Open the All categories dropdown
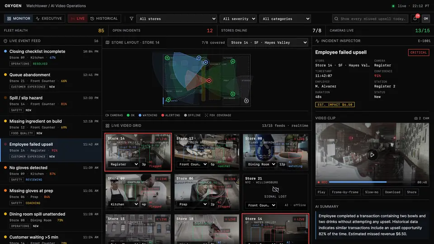434x244 pixels. (285, 19)
